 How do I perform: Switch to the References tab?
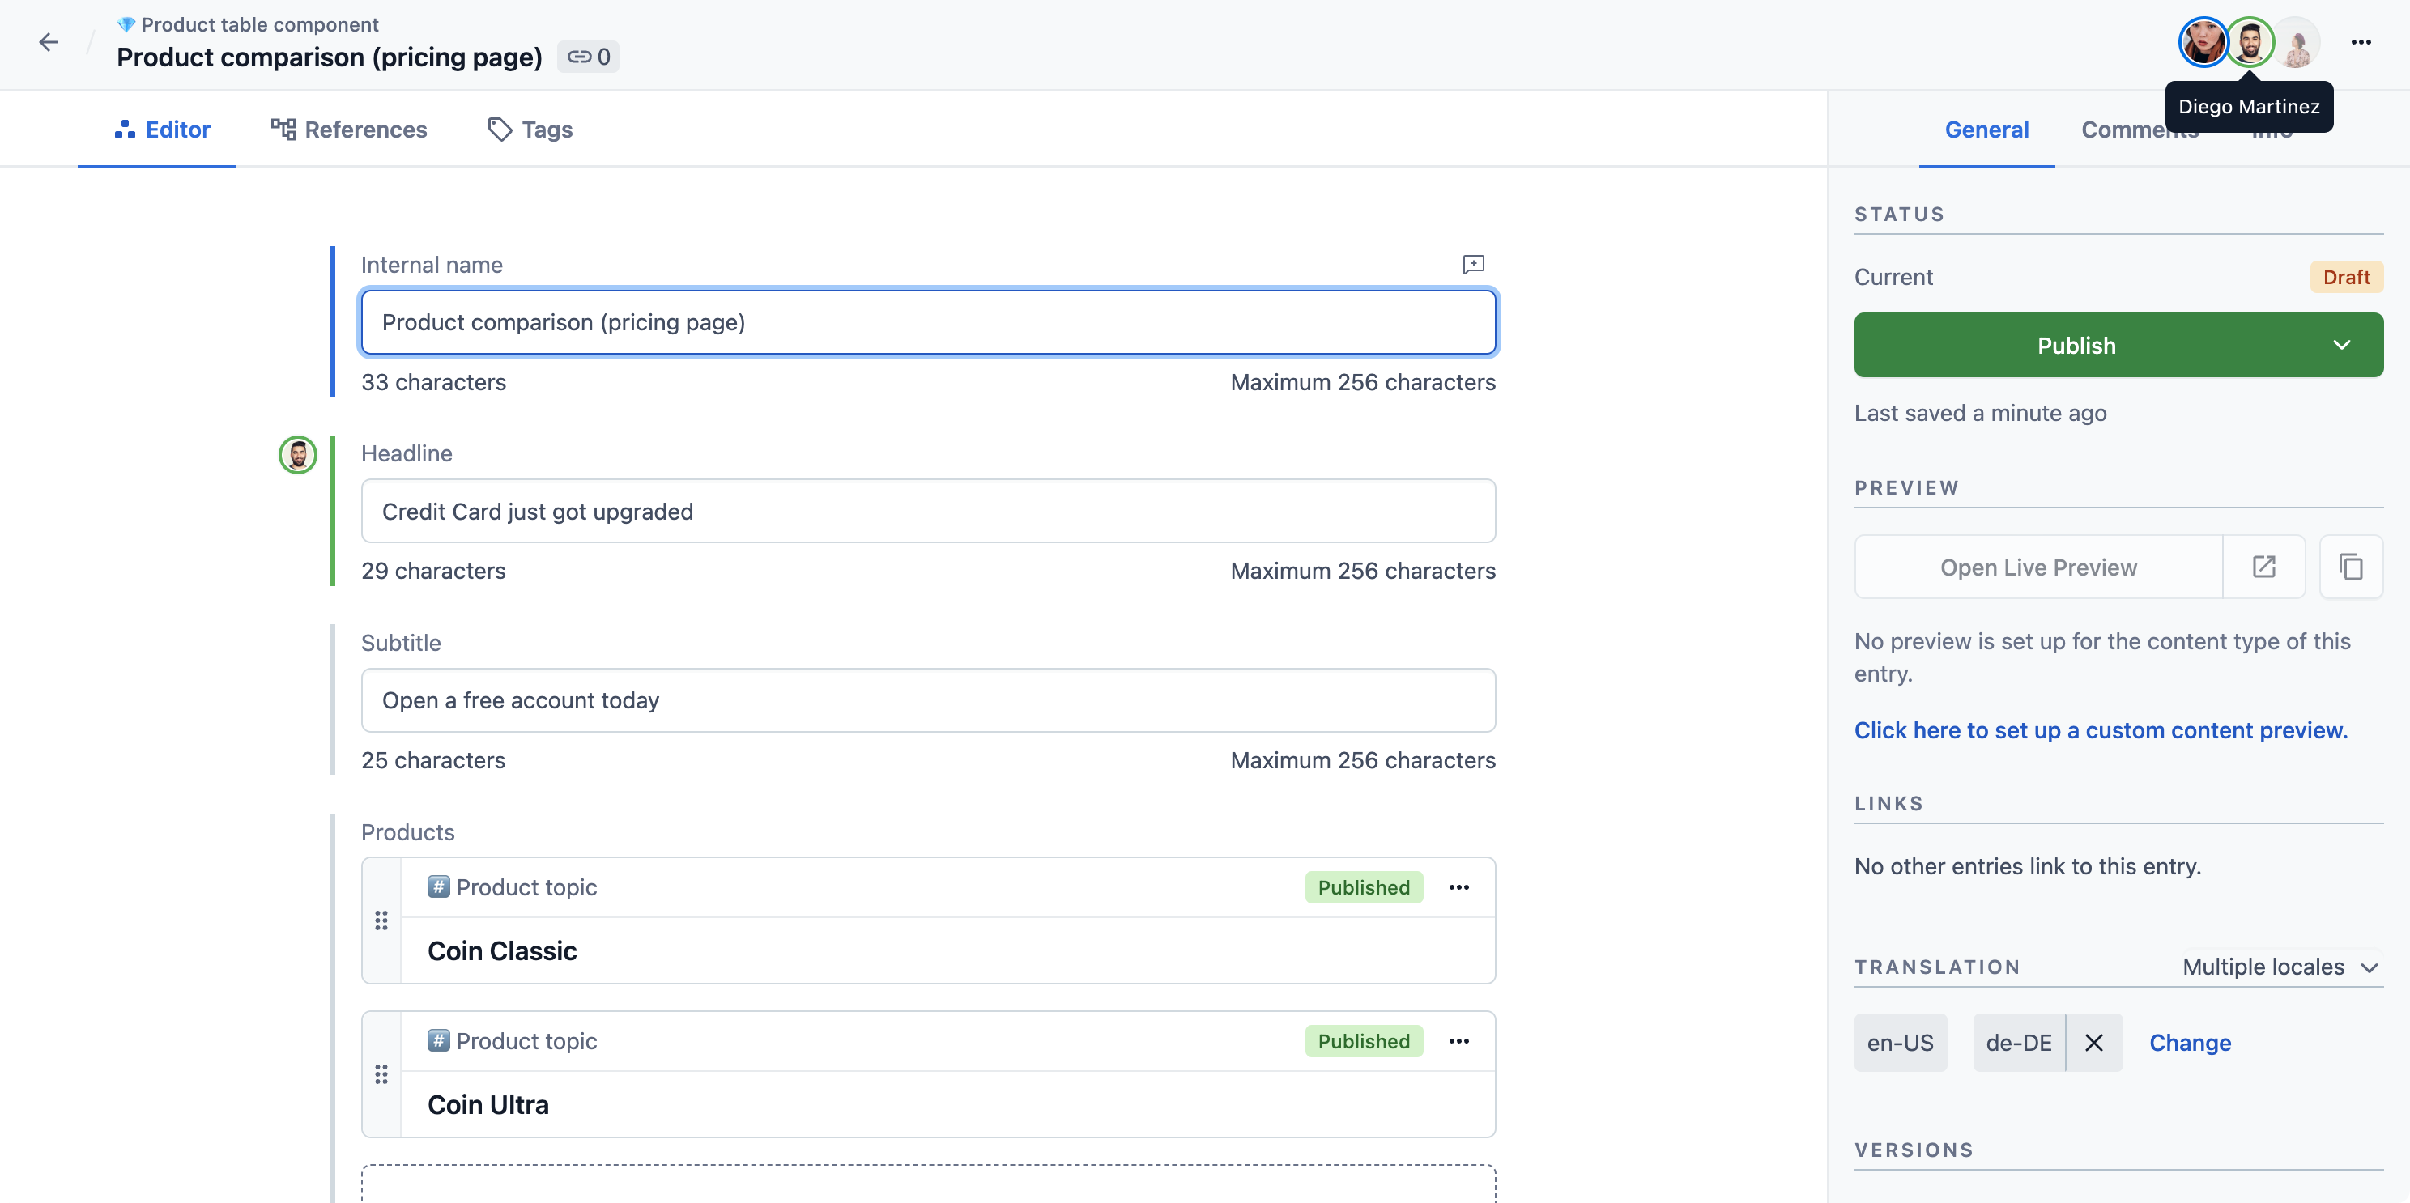[366, 129]
